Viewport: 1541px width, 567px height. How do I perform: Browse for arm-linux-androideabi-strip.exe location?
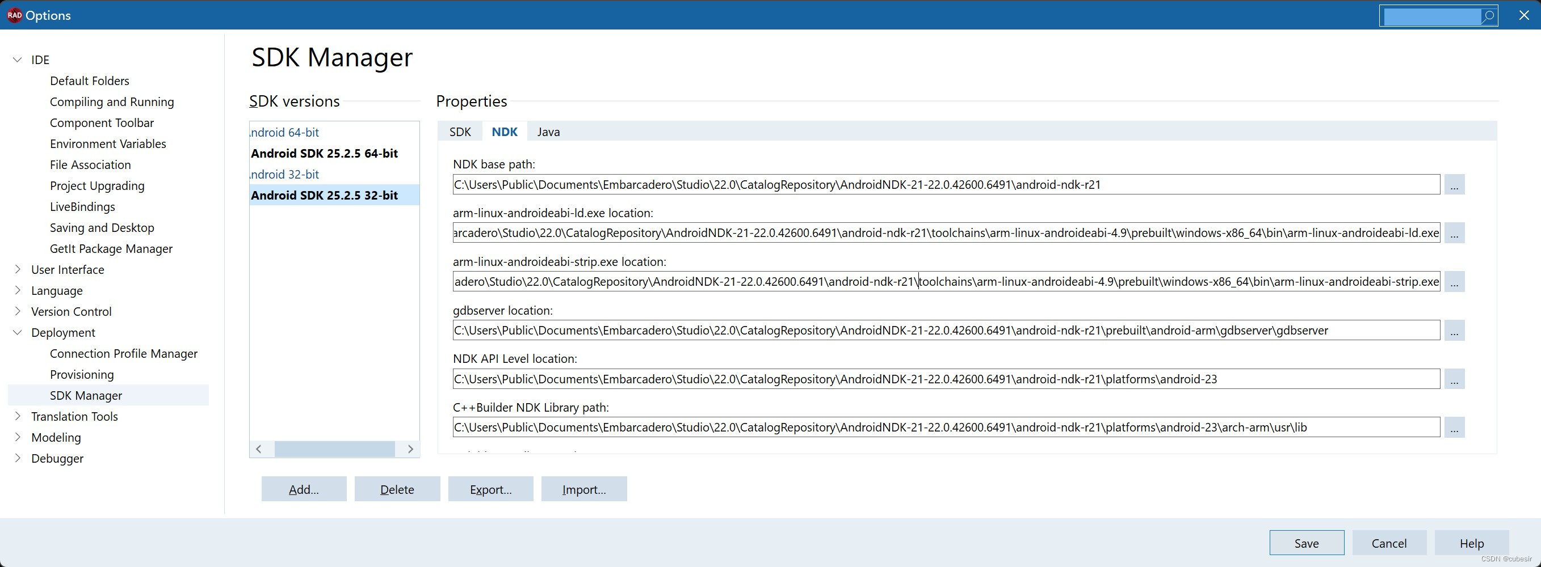(1454, 281)
